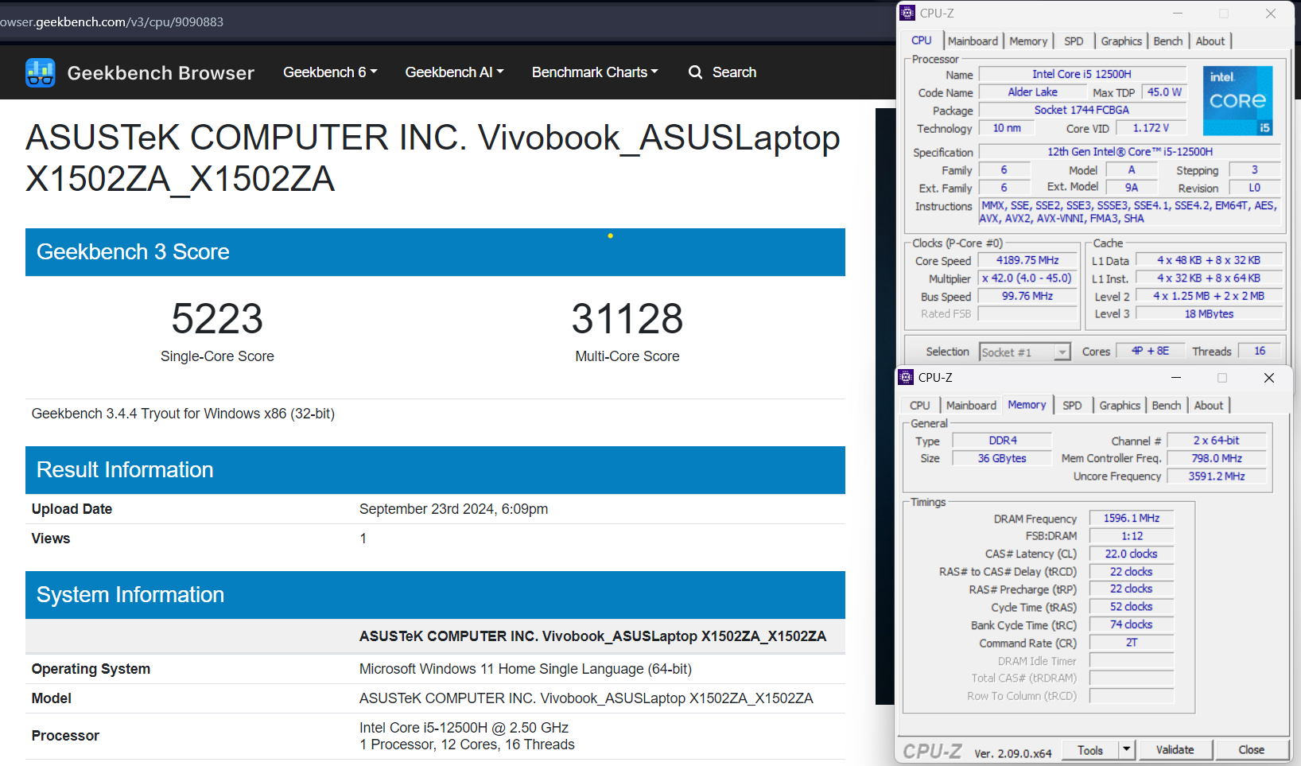Click the DRAM Frequency value 1596.1 MHz

click(x=1131, y=519)
